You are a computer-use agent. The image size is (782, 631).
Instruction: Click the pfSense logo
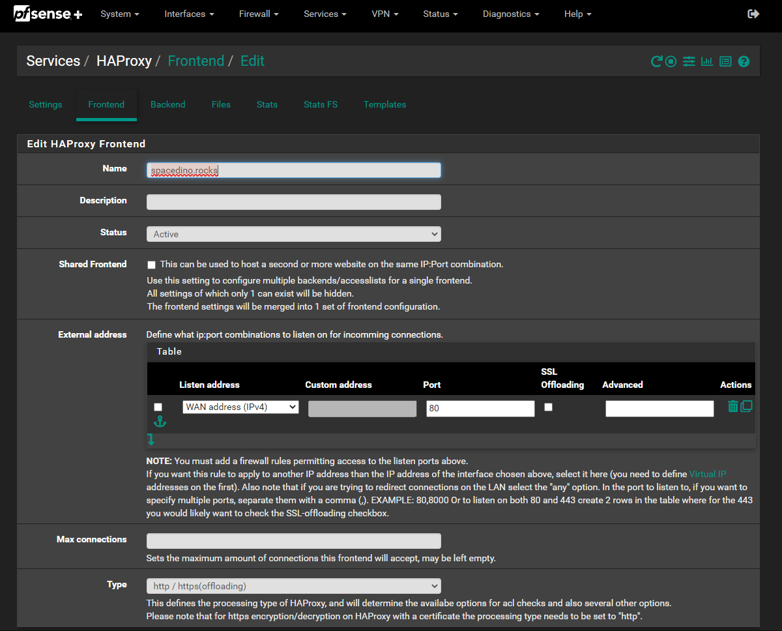(47, 13)
